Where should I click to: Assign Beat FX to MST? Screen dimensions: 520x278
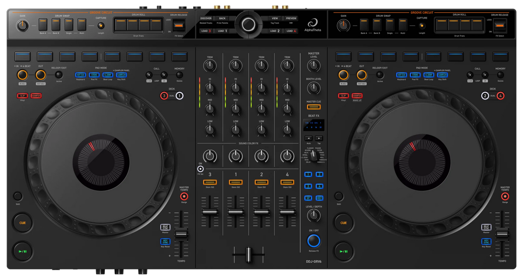tap(319, 198)
